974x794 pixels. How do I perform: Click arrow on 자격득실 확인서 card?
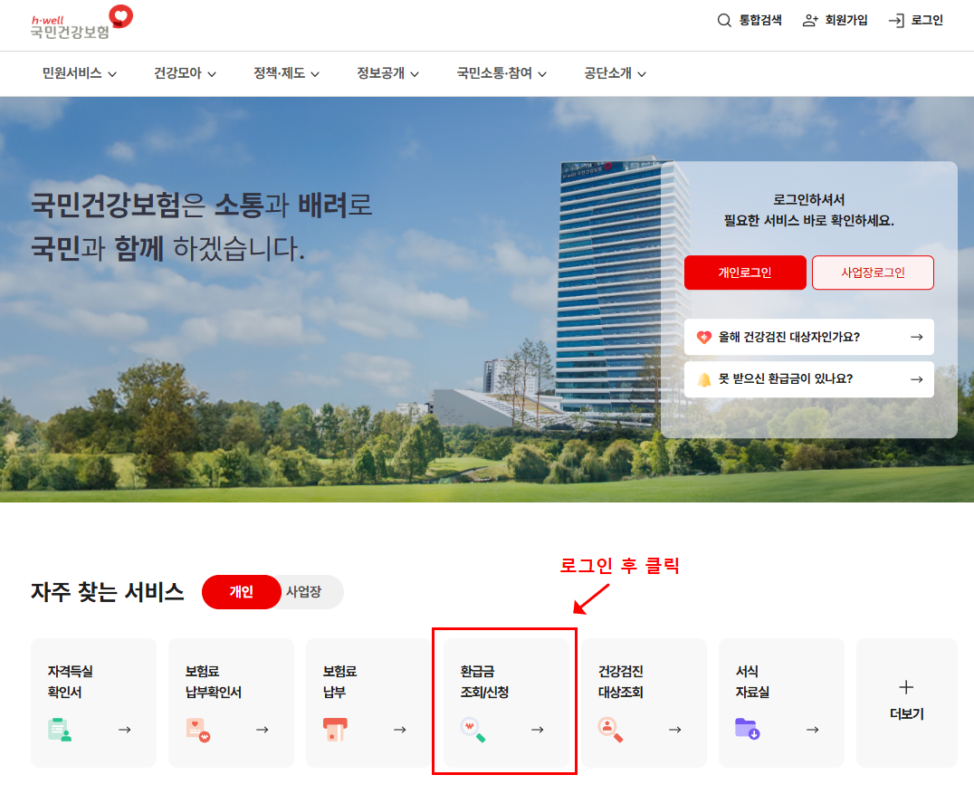tap(125, 730)
